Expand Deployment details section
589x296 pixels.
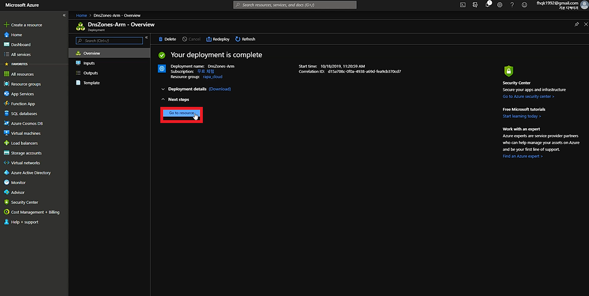(x=184, y=89)
